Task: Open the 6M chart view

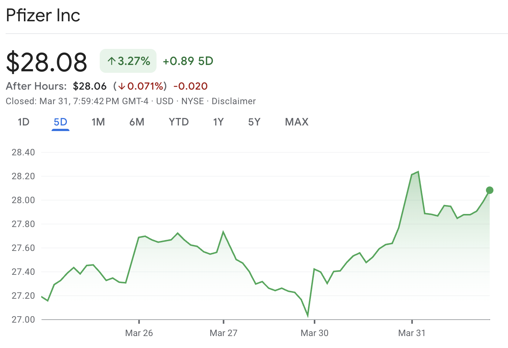Action: tap(137, 122)
